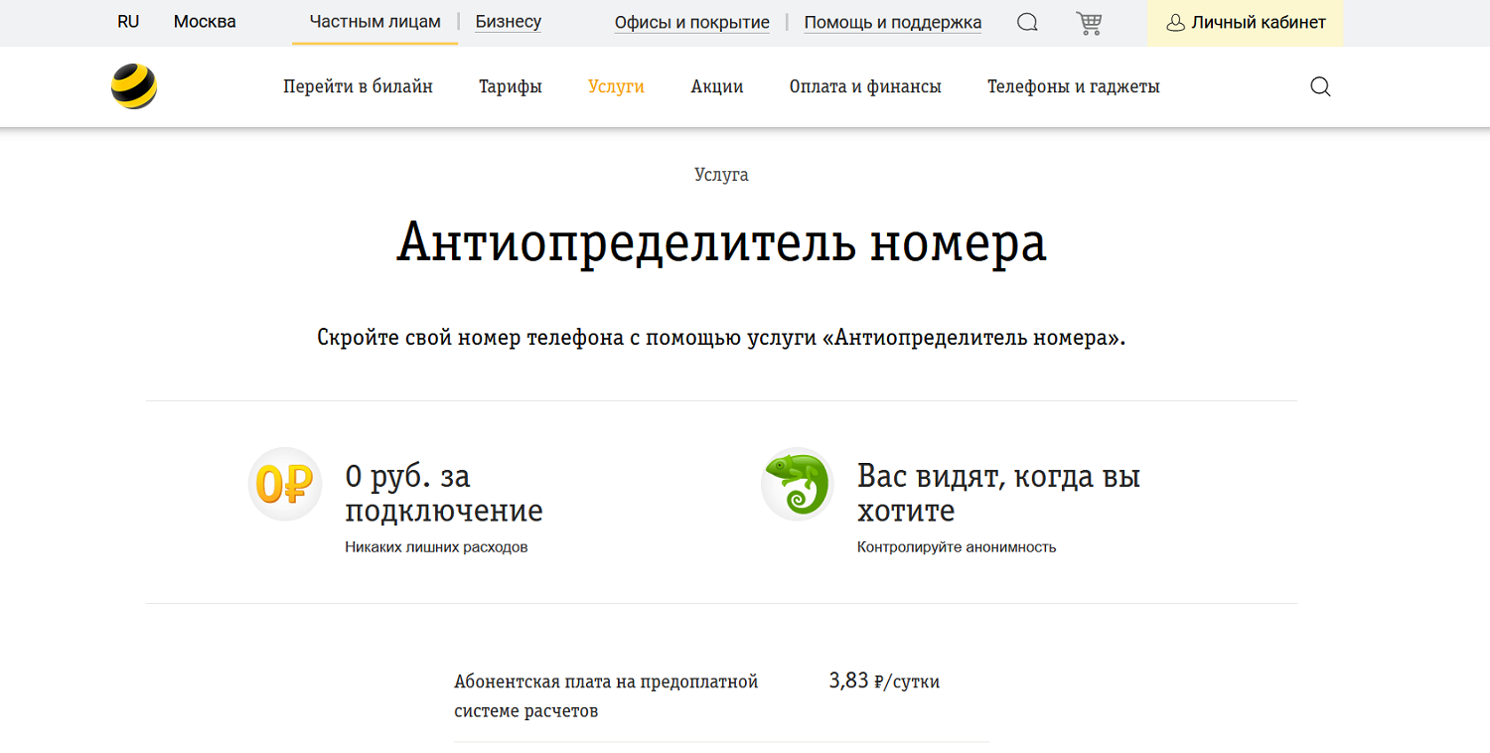Open the Тарифы menu item
The image size is (1490, 753).
coord(511,86)
